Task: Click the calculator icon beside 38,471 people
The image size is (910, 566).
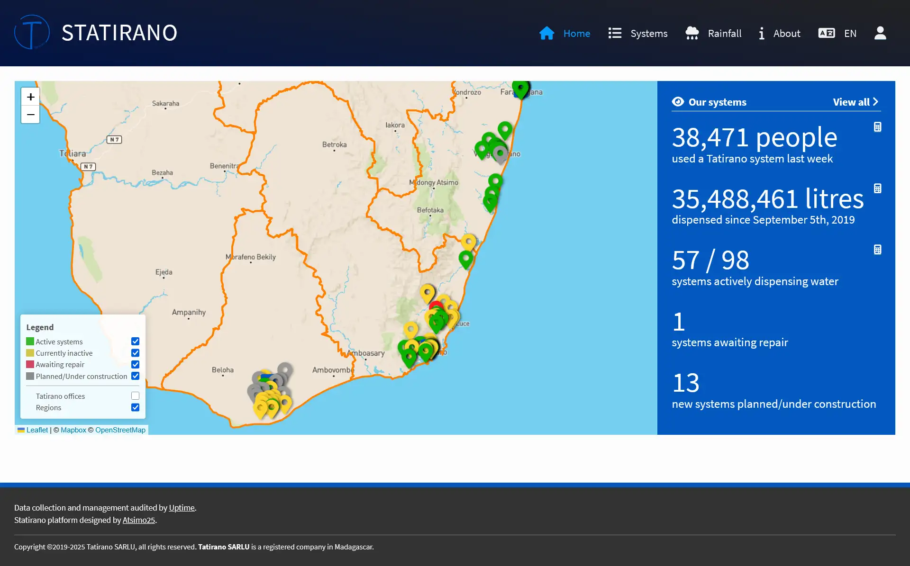Action: pyautogui.click(x=877, y=127)
